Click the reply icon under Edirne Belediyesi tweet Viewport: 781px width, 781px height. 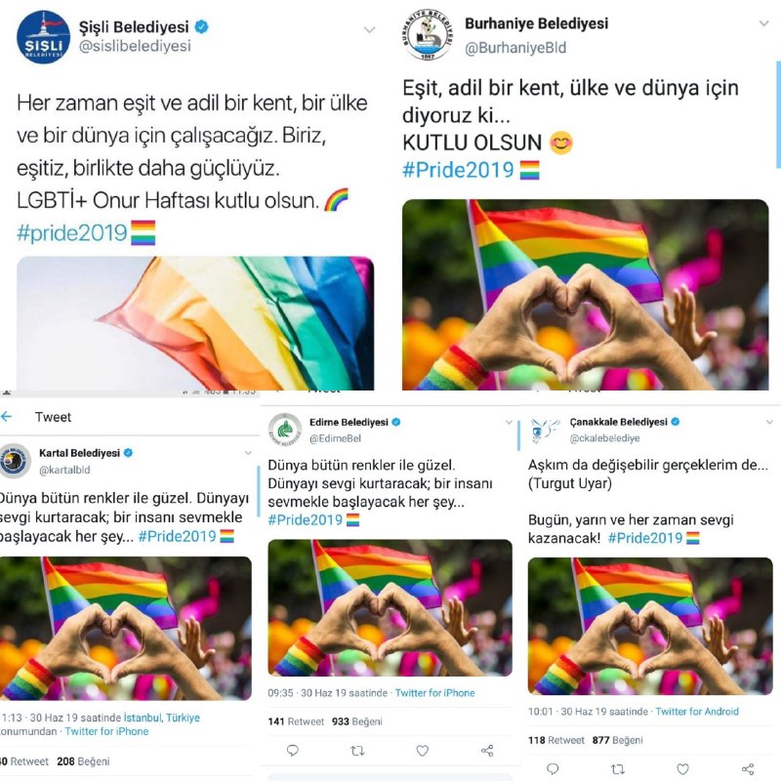click(292, 750)
